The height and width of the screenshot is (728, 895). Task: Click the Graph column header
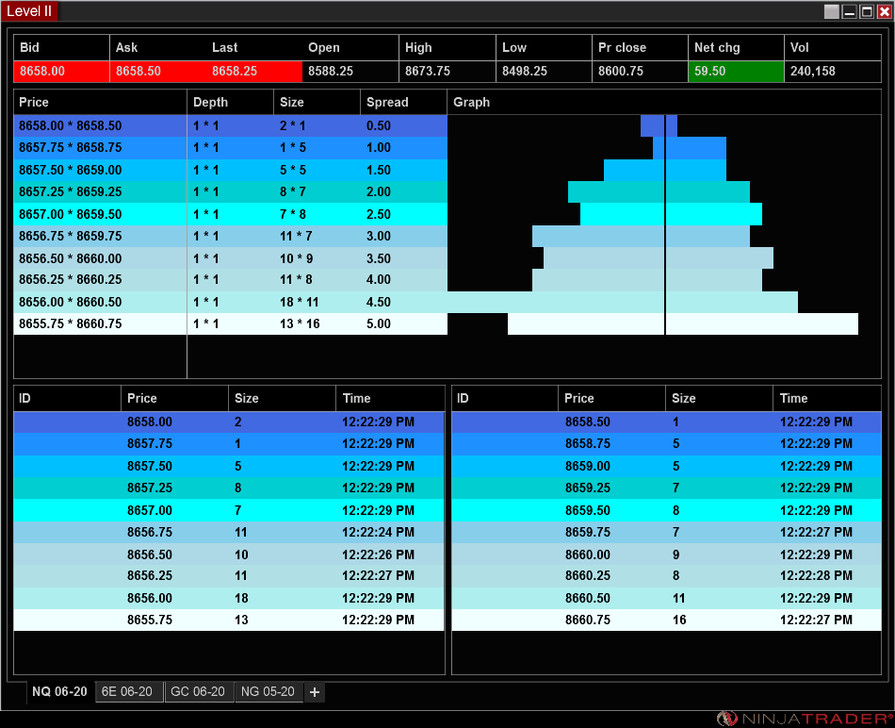tap(664, 102)
